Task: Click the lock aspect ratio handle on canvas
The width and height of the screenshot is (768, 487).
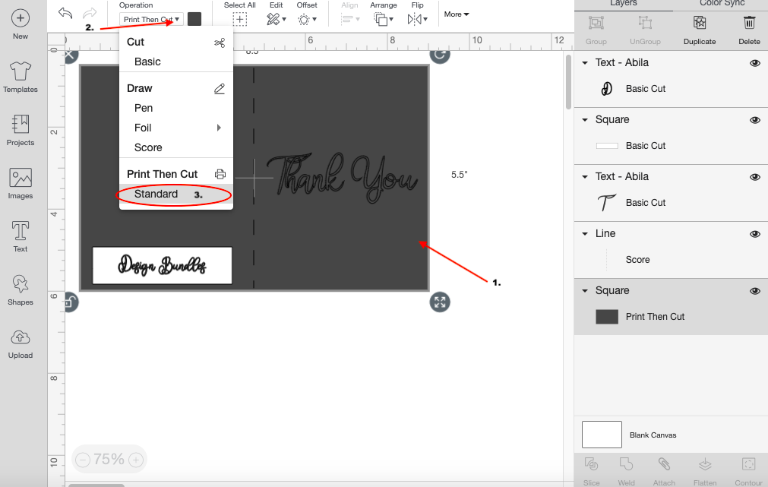Action: coord(71,302)
